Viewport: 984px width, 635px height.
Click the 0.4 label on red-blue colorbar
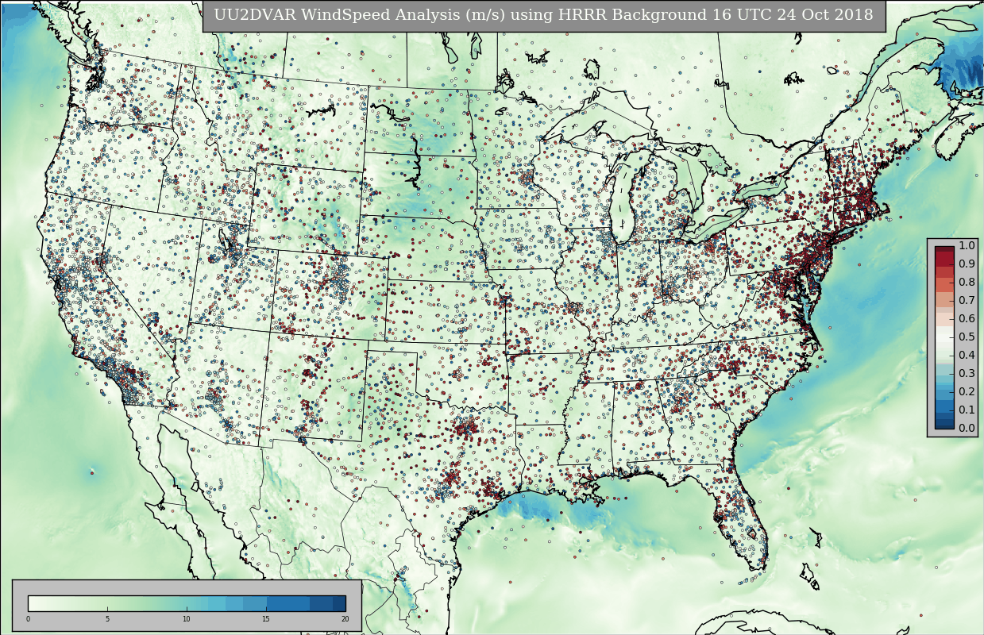(x=967, y=355)
